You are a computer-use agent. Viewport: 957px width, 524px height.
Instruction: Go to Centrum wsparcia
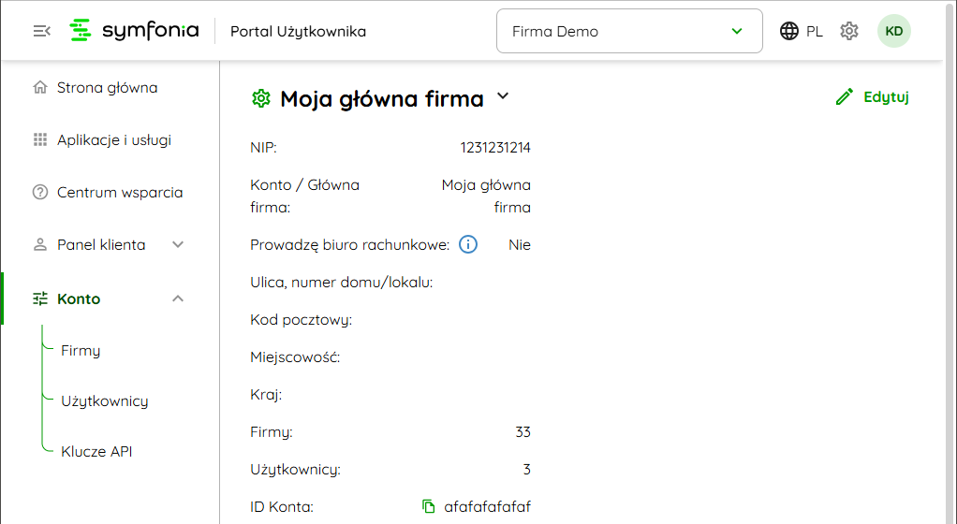[x=119, y=193]
